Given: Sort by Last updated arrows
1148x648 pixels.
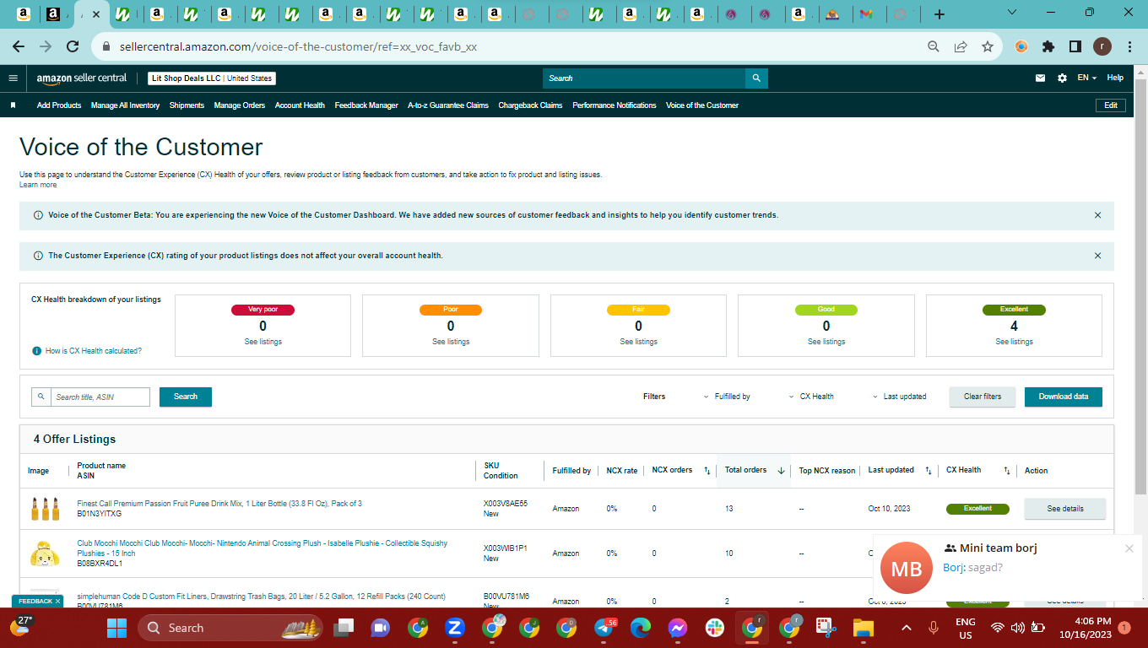Looking at the screenshot, I should point(929,470).
